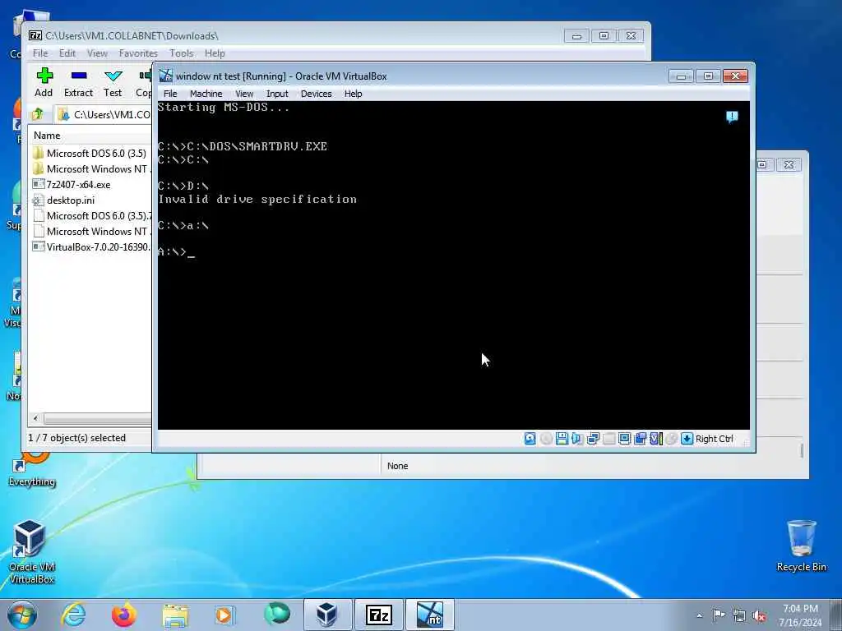Open the File menu in 7-Zip
The height and width of the screenshot is (631, 842).
point(40,53)
